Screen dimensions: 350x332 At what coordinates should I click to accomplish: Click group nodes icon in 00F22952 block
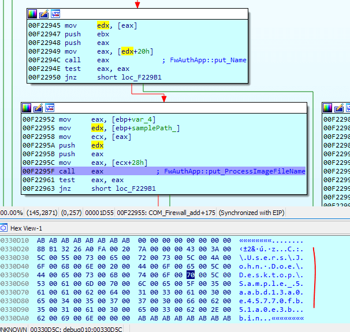pos(50,108)
